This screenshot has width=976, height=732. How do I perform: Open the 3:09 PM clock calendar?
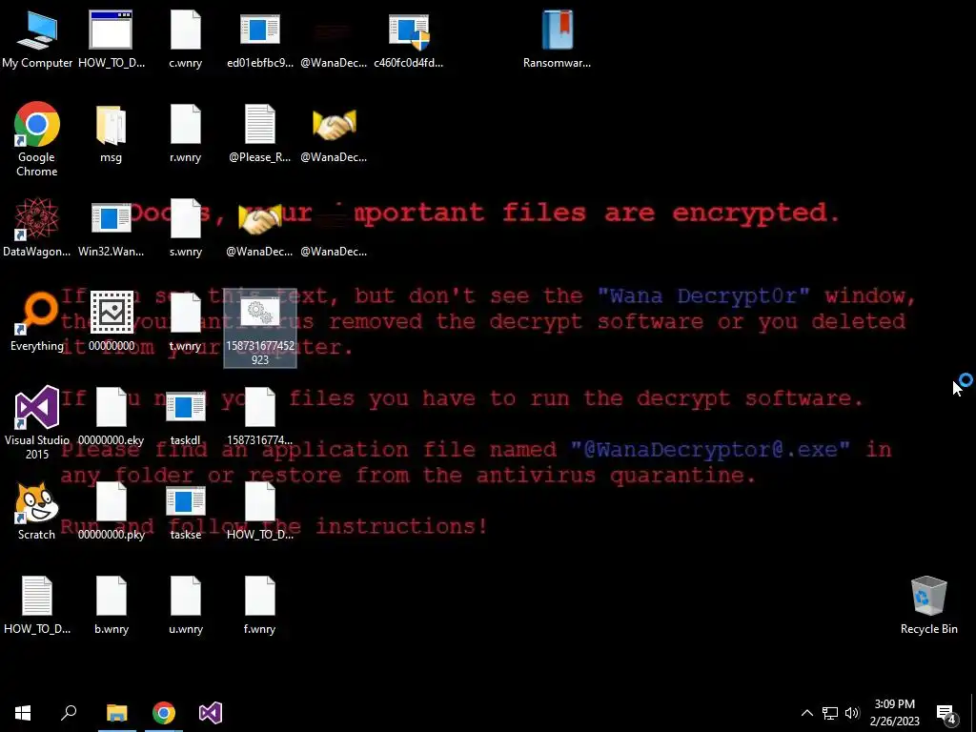click(x=894, y=713)
